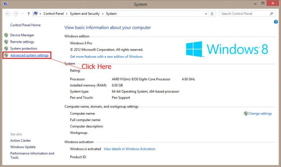Click the shield icon beside System protection

point(6,48)
